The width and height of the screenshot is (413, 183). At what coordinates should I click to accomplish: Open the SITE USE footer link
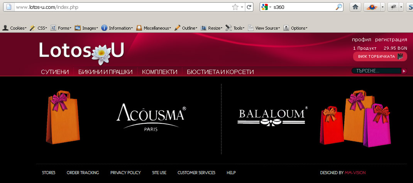click(159, 173)
